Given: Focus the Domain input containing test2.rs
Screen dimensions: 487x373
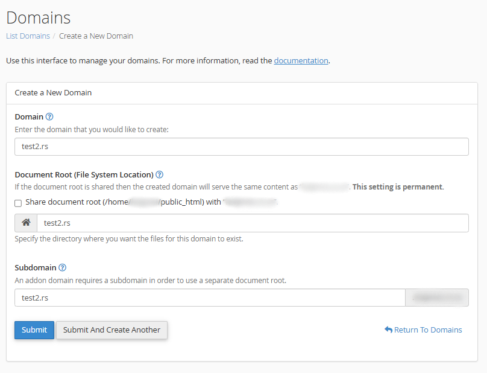Looking at the screenshot, I should (x=242, y=147).
